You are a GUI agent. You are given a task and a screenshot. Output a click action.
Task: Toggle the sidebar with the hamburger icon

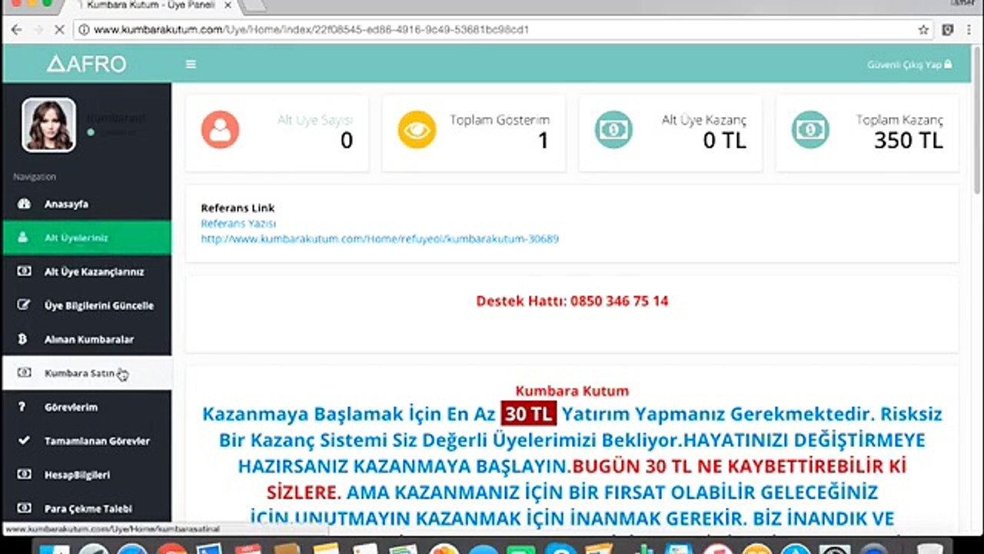pos(191,64)
